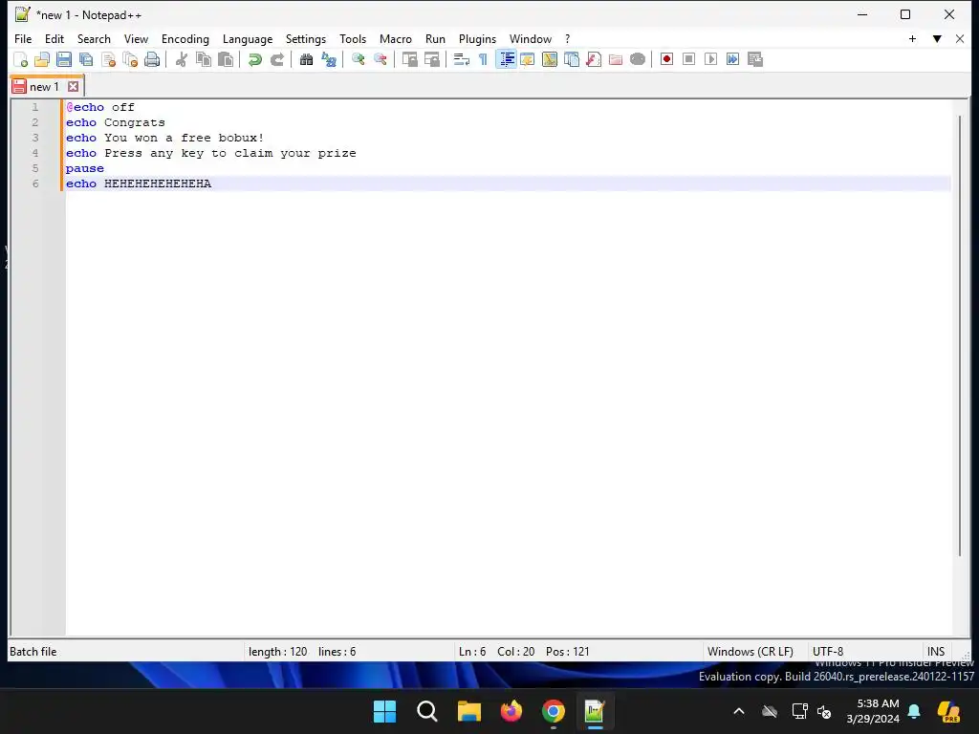Click the 'pause' line in the editor
Viewport: 979px width, 734px height.
point(85,168)
